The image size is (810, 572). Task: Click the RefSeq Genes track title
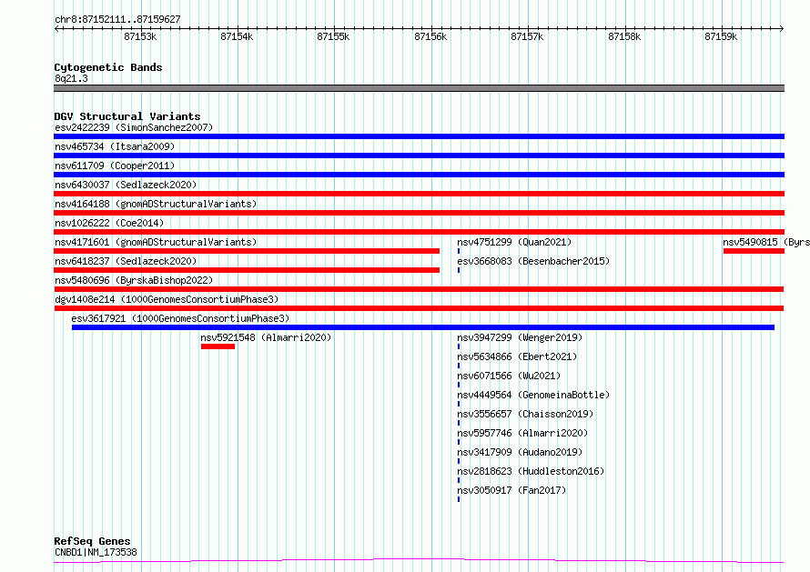coord(92,541)
